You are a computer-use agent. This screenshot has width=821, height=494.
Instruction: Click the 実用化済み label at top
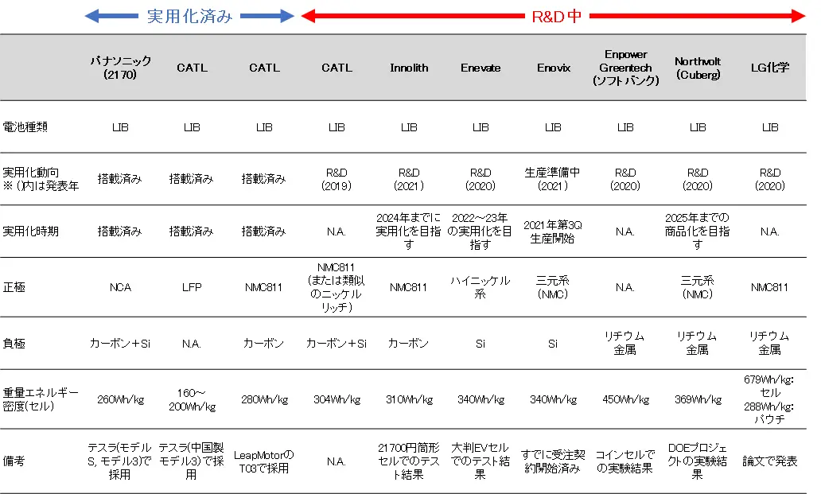[189, 16]
